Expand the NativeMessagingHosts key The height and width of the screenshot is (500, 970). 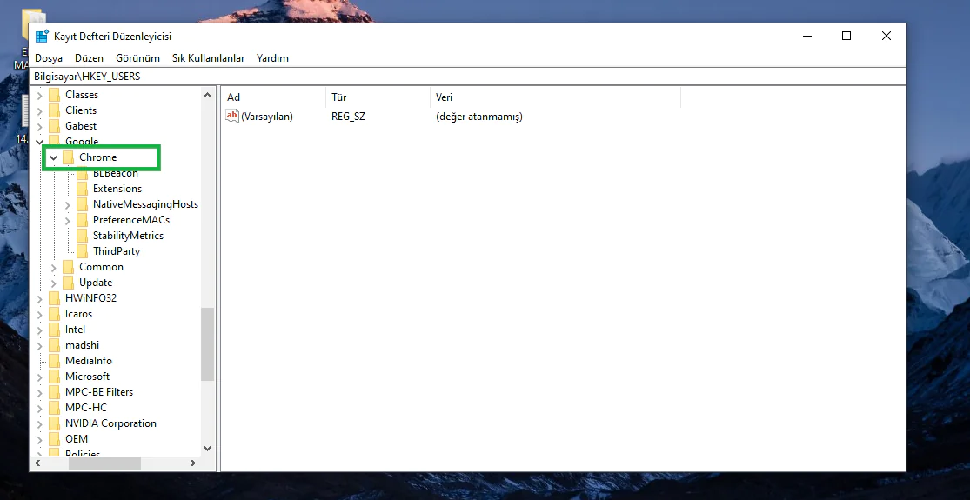tap(68, 205)
